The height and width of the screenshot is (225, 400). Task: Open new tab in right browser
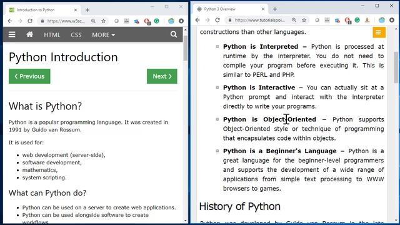coord(275,9)
